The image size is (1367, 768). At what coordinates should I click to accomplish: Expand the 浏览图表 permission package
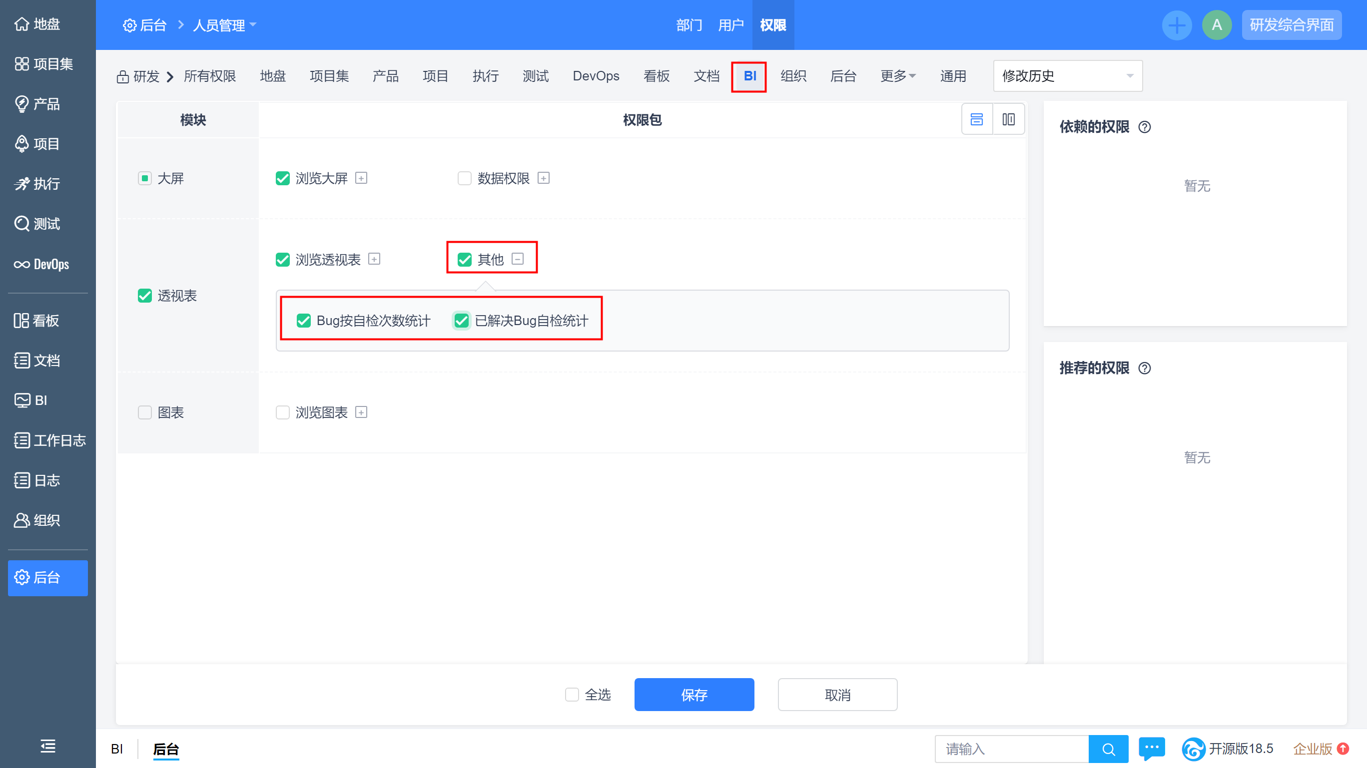(x=361, y=412)
